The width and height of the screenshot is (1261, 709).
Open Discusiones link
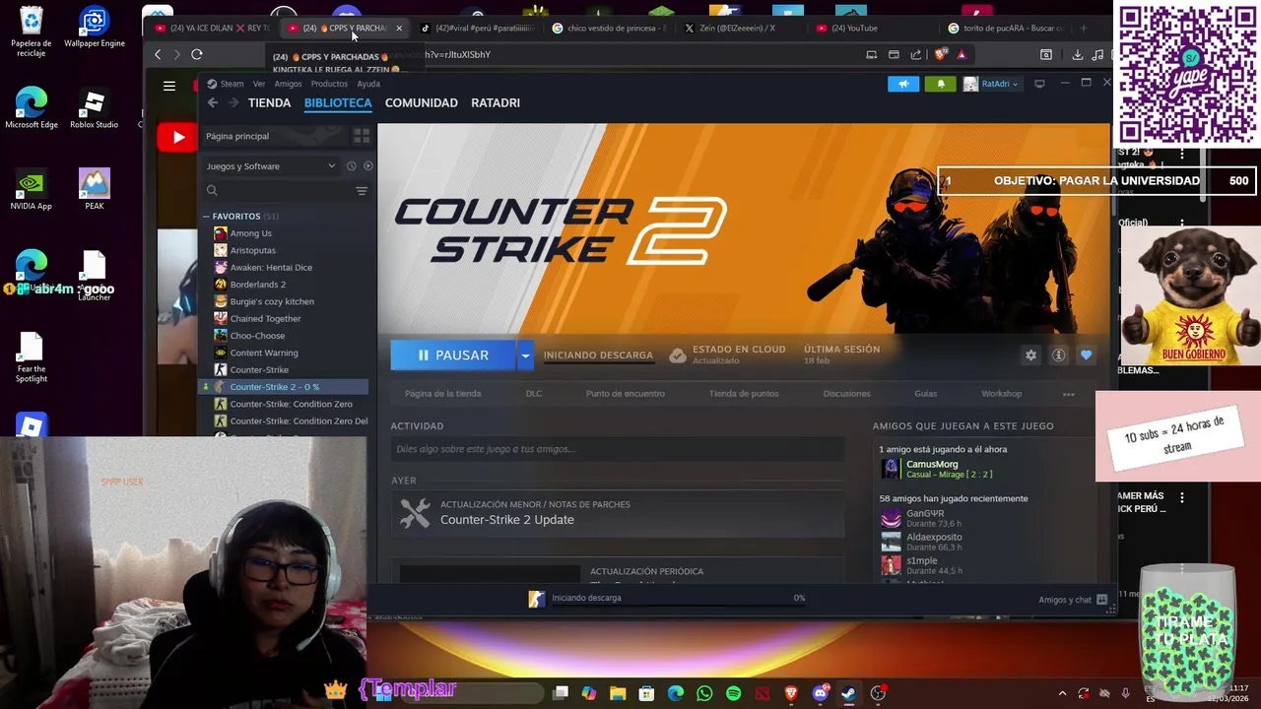tap(846, 394)
